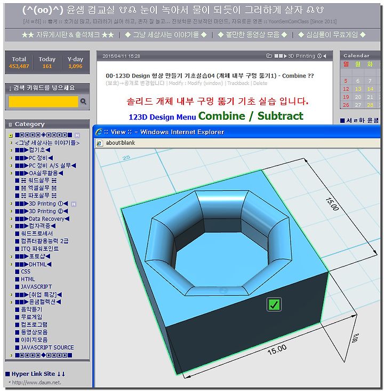The width and height of the screenshot is (384, 391).
Task: Open the DHTML category link
Action: (x=33, y=264)
